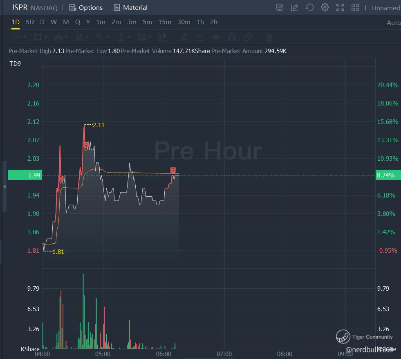Switch to the Y yearly tab
The width and height of the screenshot is (401, 359).
click(88, 22)
